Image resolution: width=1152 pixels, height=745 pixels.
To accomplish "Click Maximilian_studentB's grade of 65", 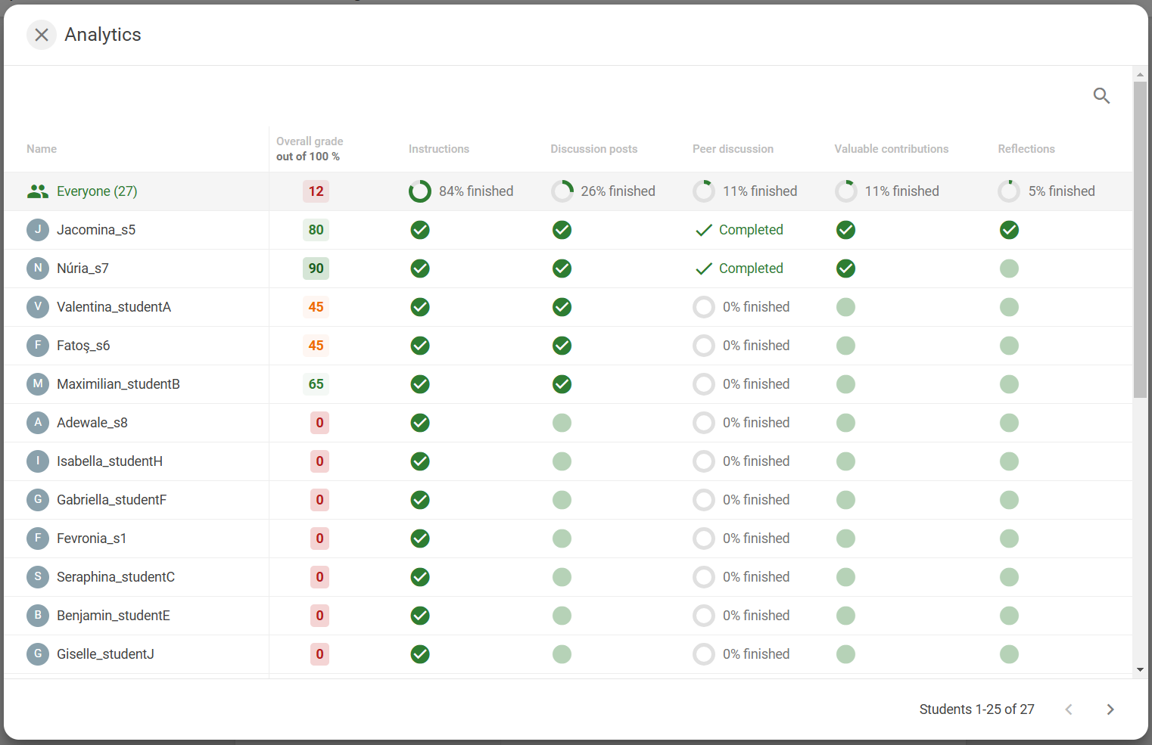I will [316, 384].
